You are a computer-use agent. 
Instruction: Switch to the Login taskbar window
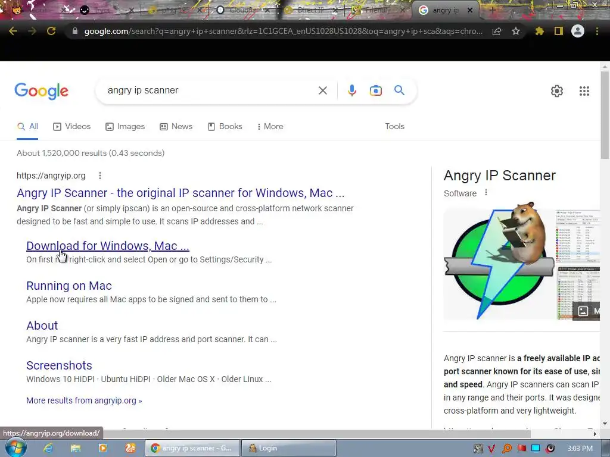[288, 448]
